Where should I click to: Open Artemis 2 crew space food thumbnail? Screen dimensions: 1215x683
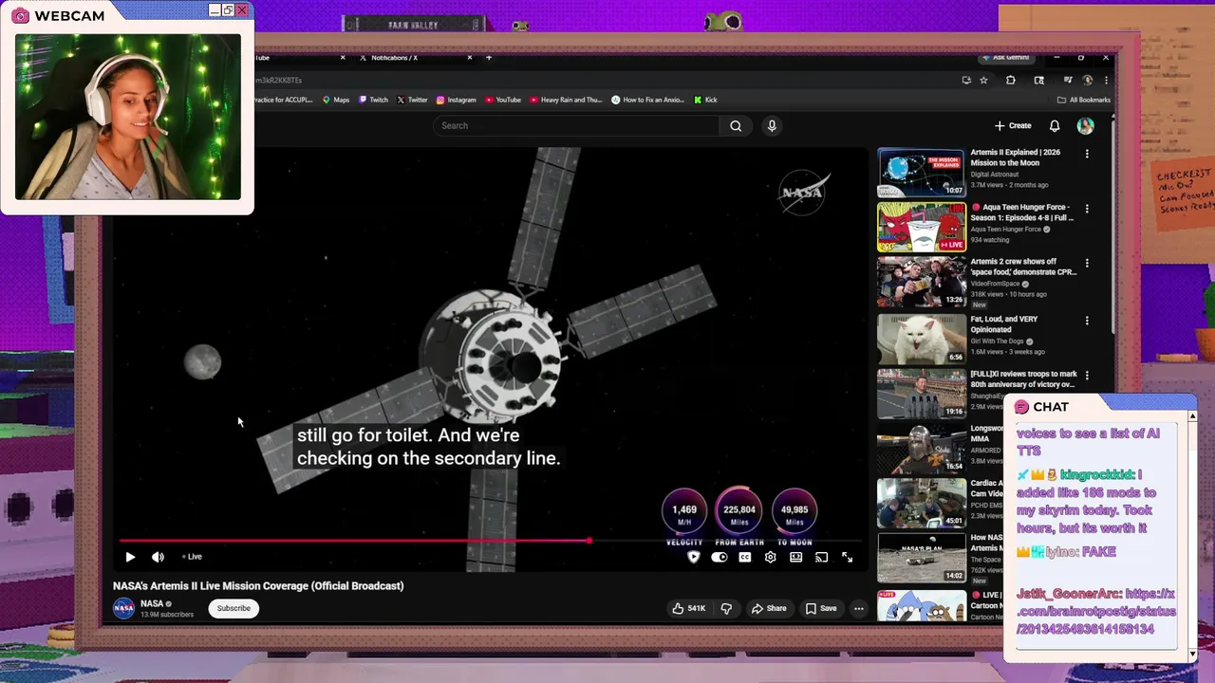tap(921, 283)
